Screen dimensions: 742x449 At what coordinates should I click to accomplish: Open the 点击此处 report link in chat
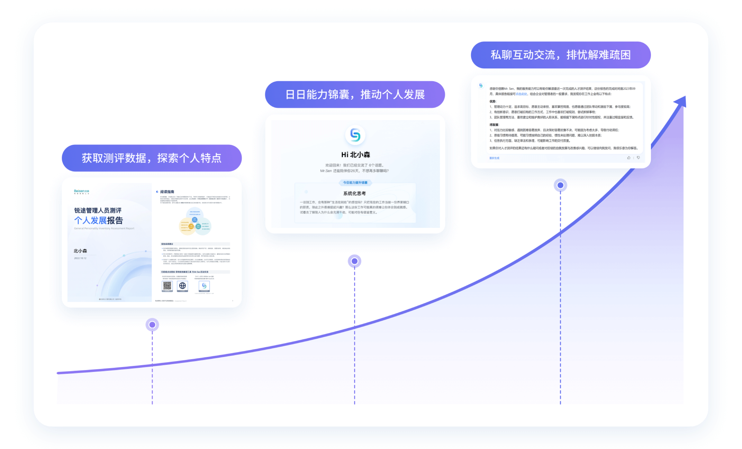coord(521,94)
